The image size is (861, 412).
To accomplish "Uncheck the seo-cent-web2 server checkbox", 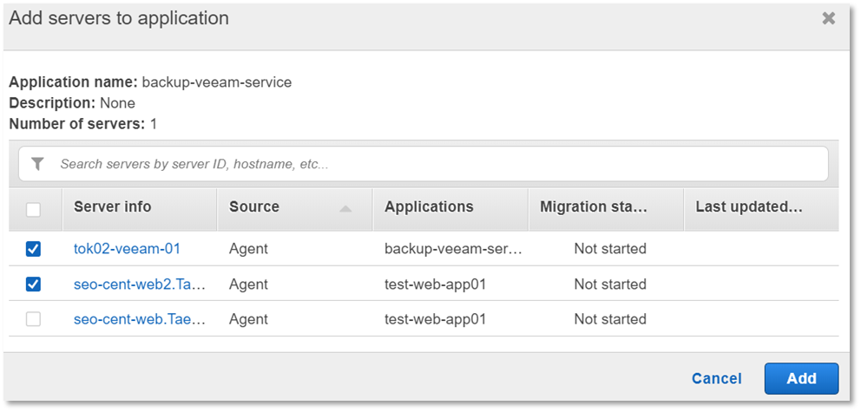I will (33, 284).
